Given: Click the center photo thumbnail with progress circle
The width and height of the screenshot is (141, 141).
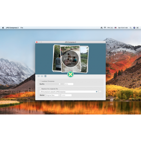Looking at the screenshot, I should point(70,59).
